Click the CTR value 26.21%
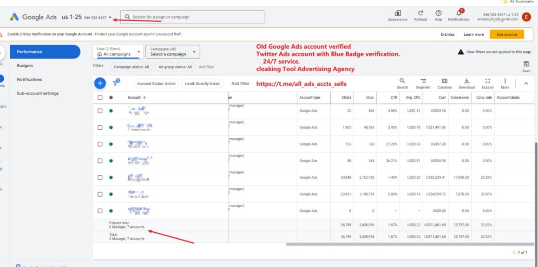The image size is (538, 267). [x=392, y=161]
